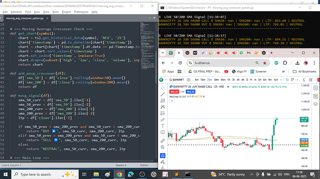320x179 pixels.
Task: Toggle the bookmark star in address bar
Action: 265,63
